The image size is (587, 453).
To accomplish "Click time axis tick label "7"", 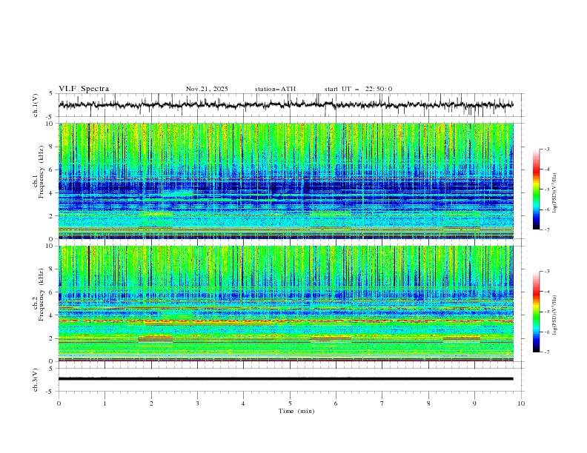I will 382,403.
